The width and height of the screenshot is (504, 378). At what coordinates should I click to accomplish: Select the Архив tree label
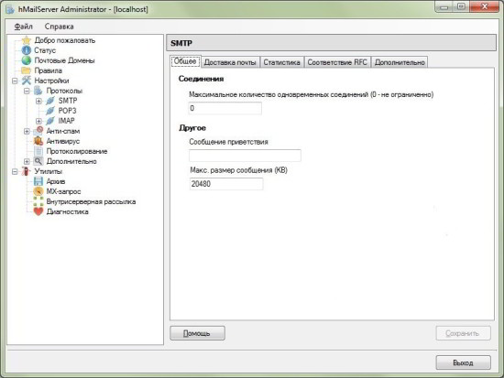coord(56,181)
